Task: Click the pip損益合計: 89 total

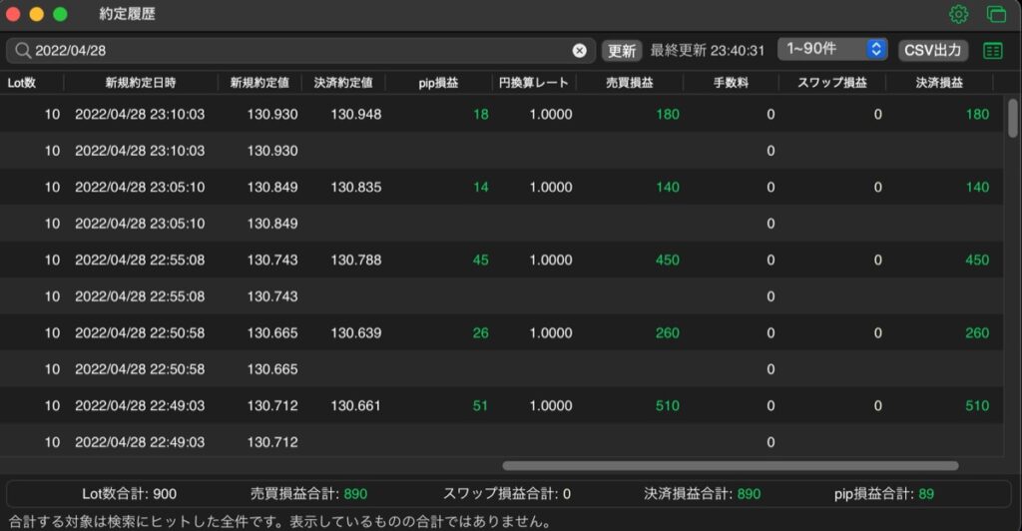Action: [x=884, y=494]
